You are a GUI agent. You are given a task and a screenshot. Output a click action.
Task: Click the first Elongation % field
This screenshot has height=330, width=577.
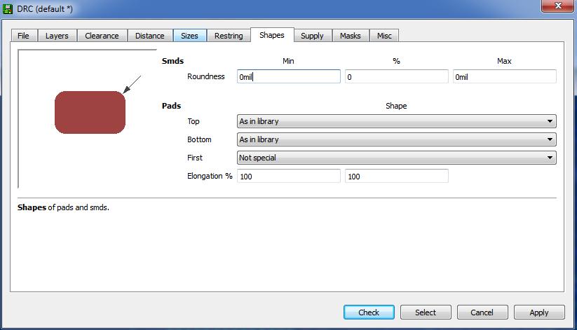(289, 176)
